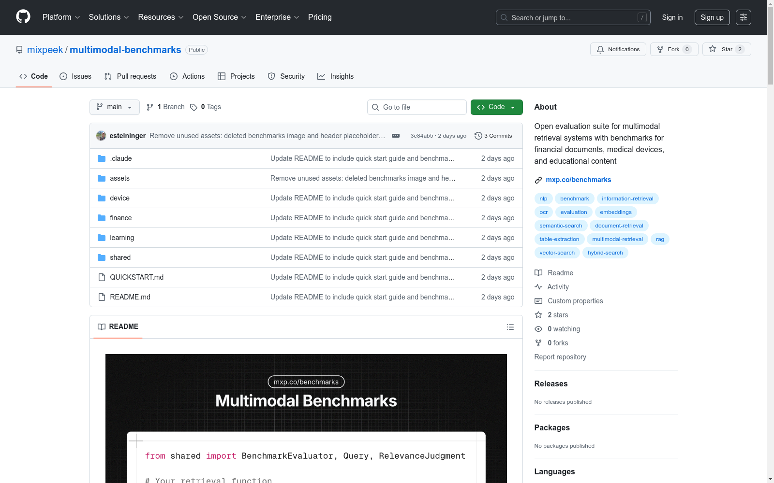Screen dimensions: 774x483
Task: Click the multimodal-benchmarks repository name
Action: coord(125,50)
